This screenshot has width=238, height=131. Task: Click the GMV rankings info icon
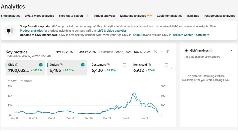[211, 50]
